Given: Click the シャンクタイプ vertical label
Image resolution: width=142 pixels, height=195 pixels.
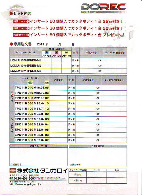Looking at the screenshot, I should 12,125.
